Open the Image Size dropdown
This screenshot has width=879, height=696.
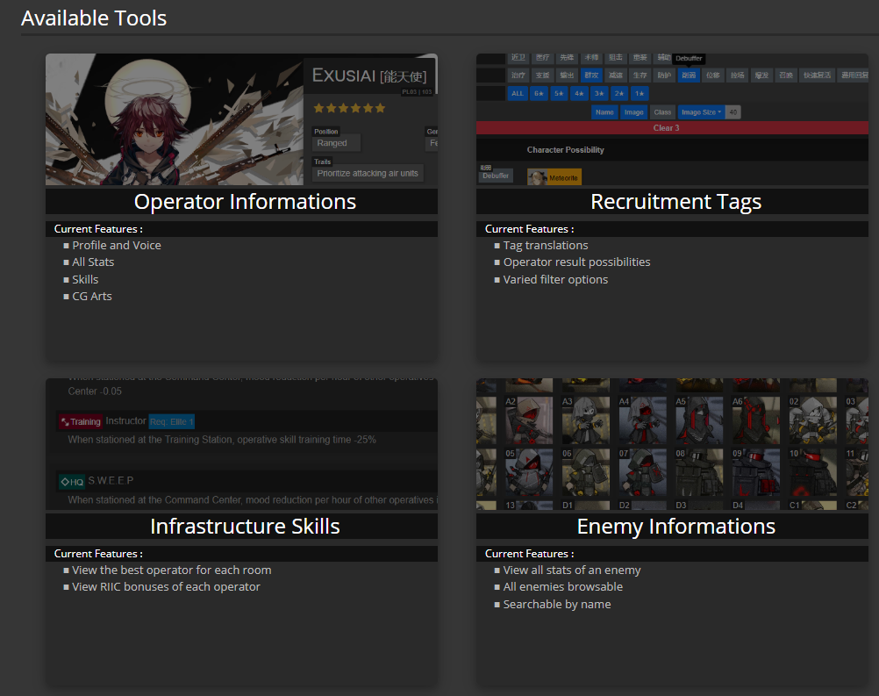[x=701, y=111]
